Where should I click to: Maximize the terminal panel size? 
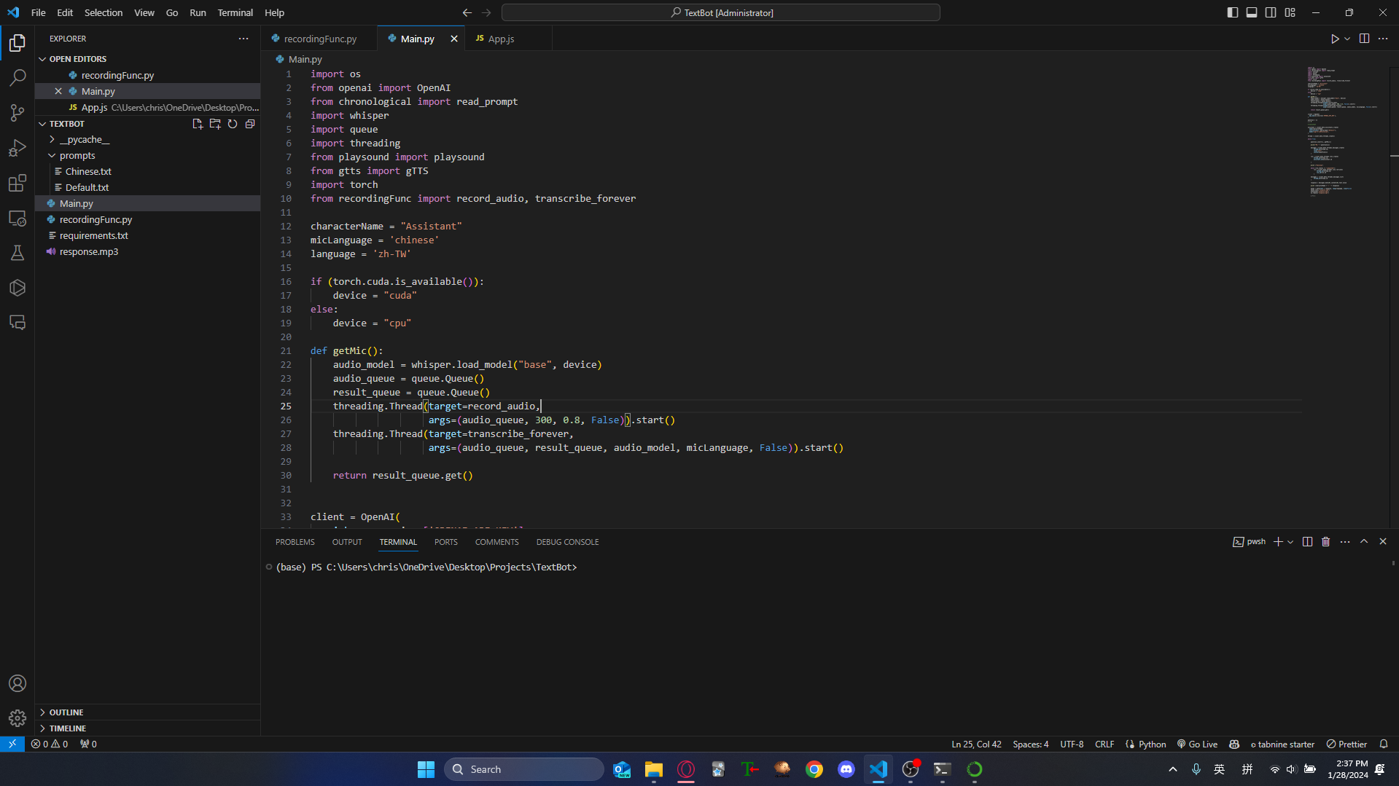point(1364,542)
